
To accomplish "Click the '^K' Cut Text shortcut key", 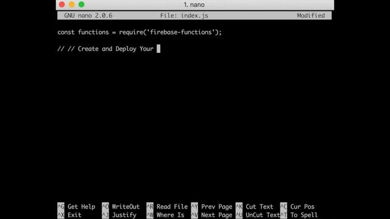I will pos(239,207).
